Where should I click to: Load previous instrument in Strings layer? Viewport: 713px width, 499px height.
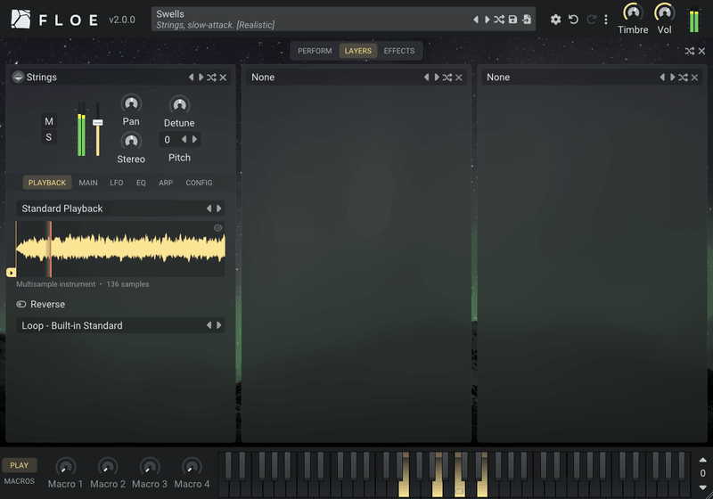pos(191,78)
